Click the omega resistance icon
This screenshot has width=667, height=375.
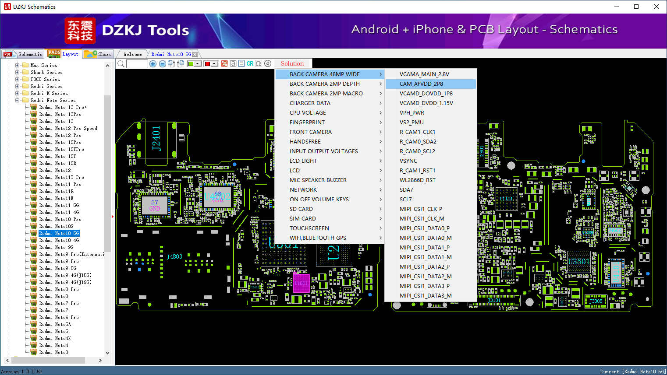pyautogui.click(x=259, y=63)
